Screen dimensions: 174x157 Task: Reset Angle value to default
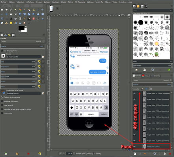click(39, 72)
